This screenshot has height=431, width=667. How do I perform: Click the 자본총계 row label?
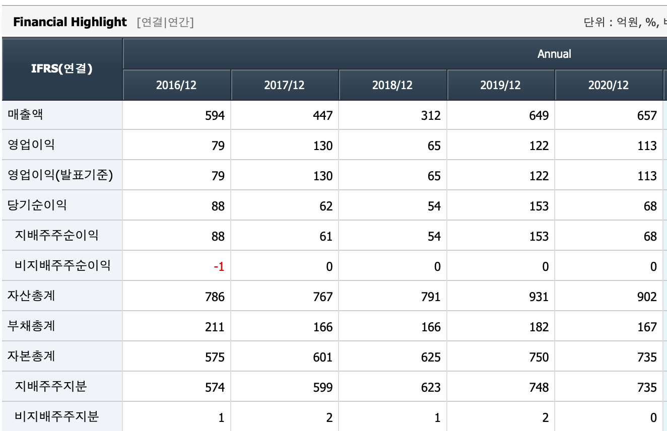coord(31,356)
